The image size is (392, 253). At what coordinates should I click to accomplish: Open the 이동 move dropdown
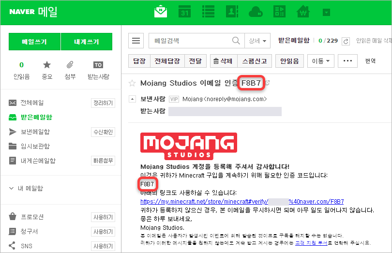[x=321, y=61]
